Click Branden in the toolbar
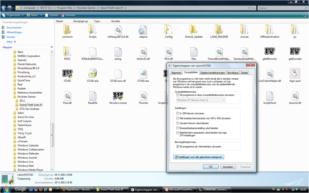The image size is (309, 193). 68,15
